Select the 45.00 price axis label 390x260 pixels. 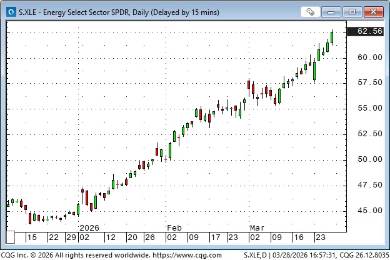369,211
